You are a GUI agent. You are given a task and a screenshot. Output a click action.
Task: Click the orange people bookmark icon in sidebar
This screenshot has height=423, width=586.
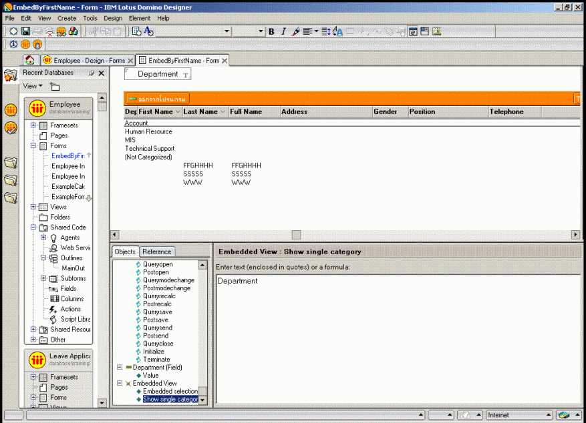(x=11, y=109)
